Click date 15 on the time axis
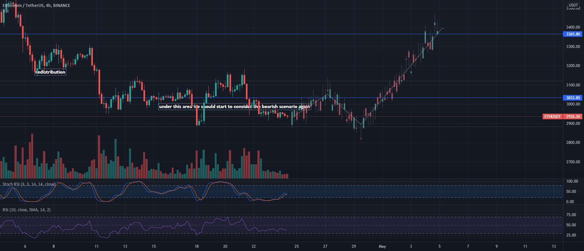 [154, 246]
